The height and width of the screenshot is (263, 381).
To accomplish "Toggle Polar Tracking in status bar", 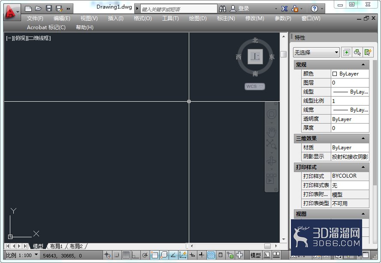I will tap(145, 255).
